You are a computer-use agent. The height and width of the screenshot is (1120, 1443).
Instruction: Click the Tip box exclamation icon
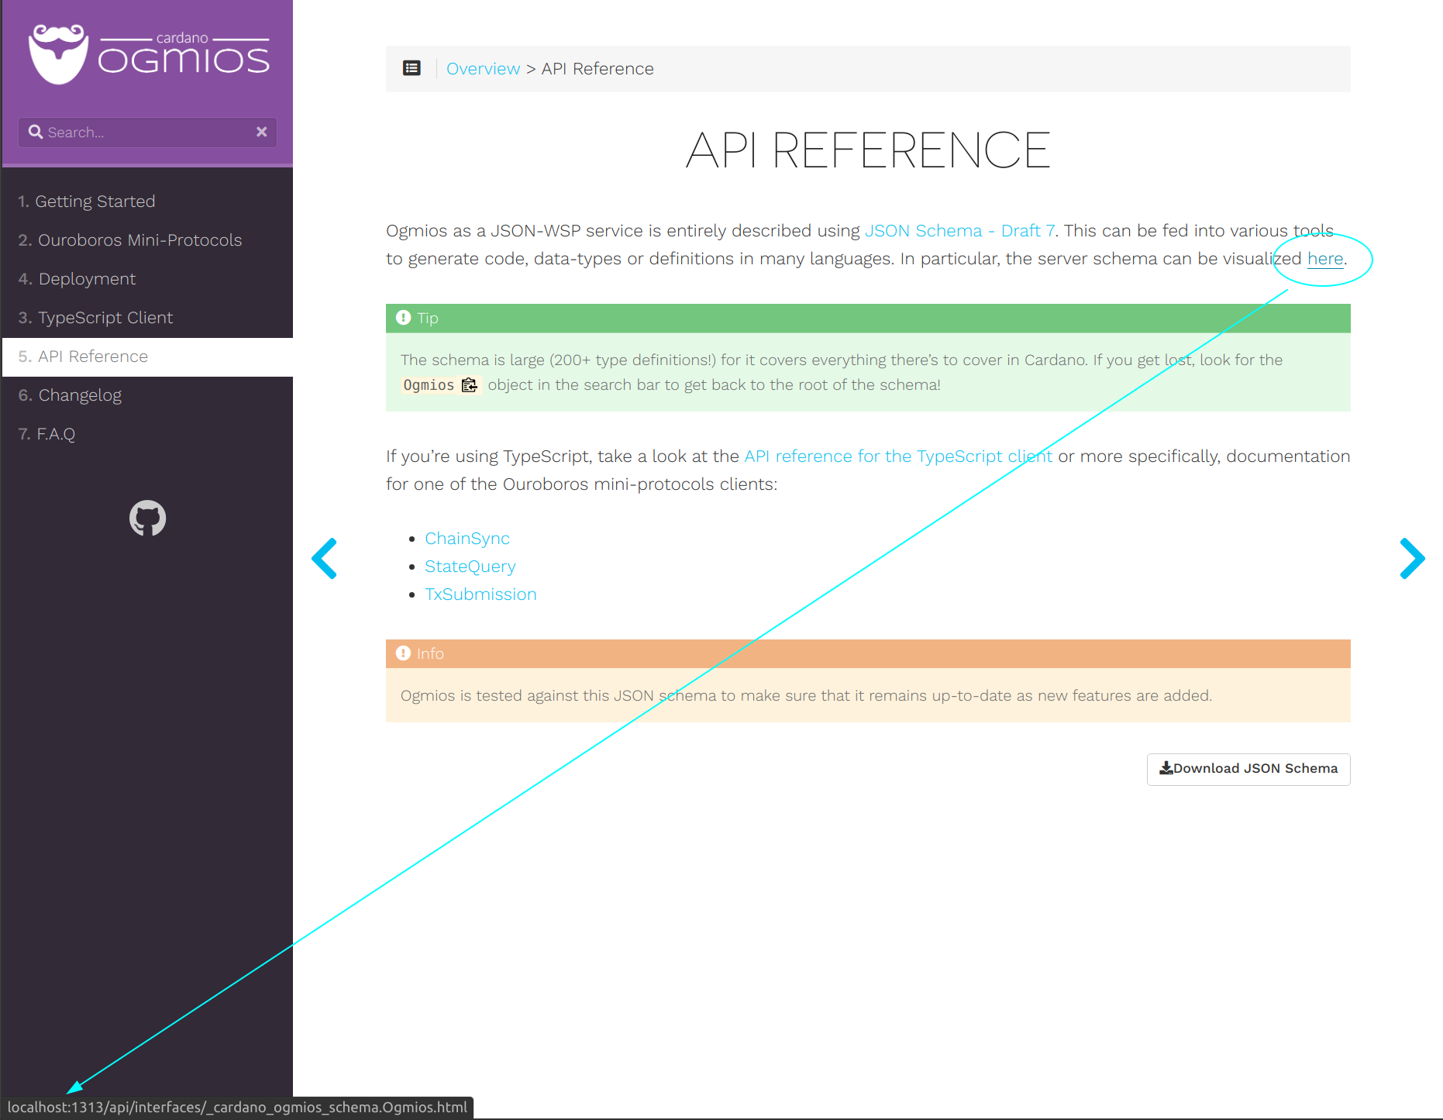point(403,318)
